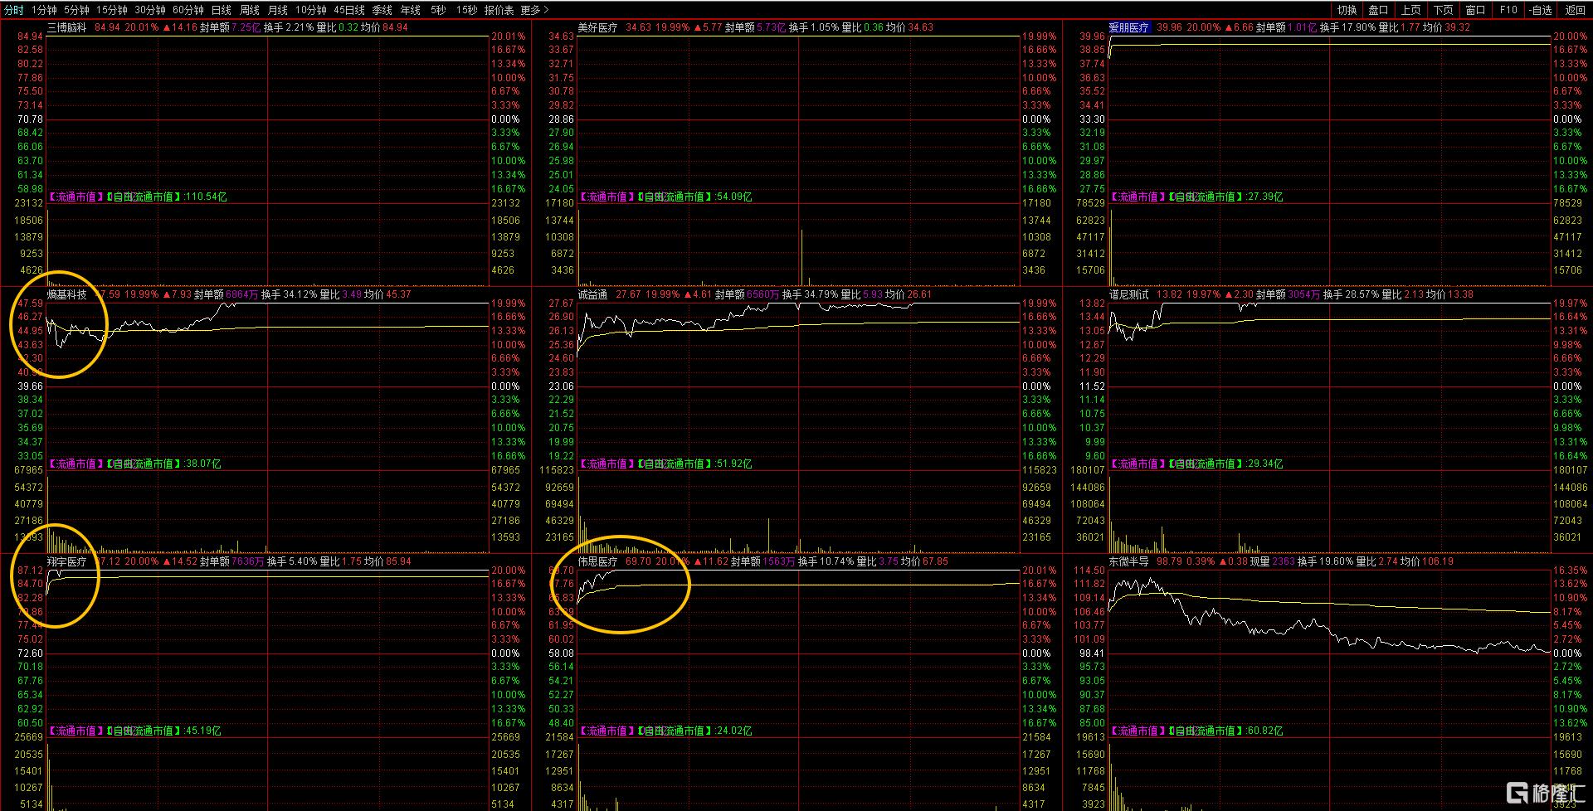The width and height of the screenshot is (1593, 811).
Task: Open the 季线 quarterly chart tab
Action: click(x=382, y=10)
